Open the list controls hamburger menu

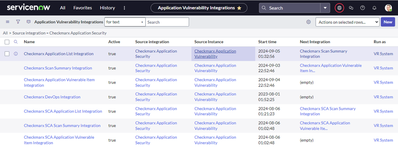coord(7,22)
